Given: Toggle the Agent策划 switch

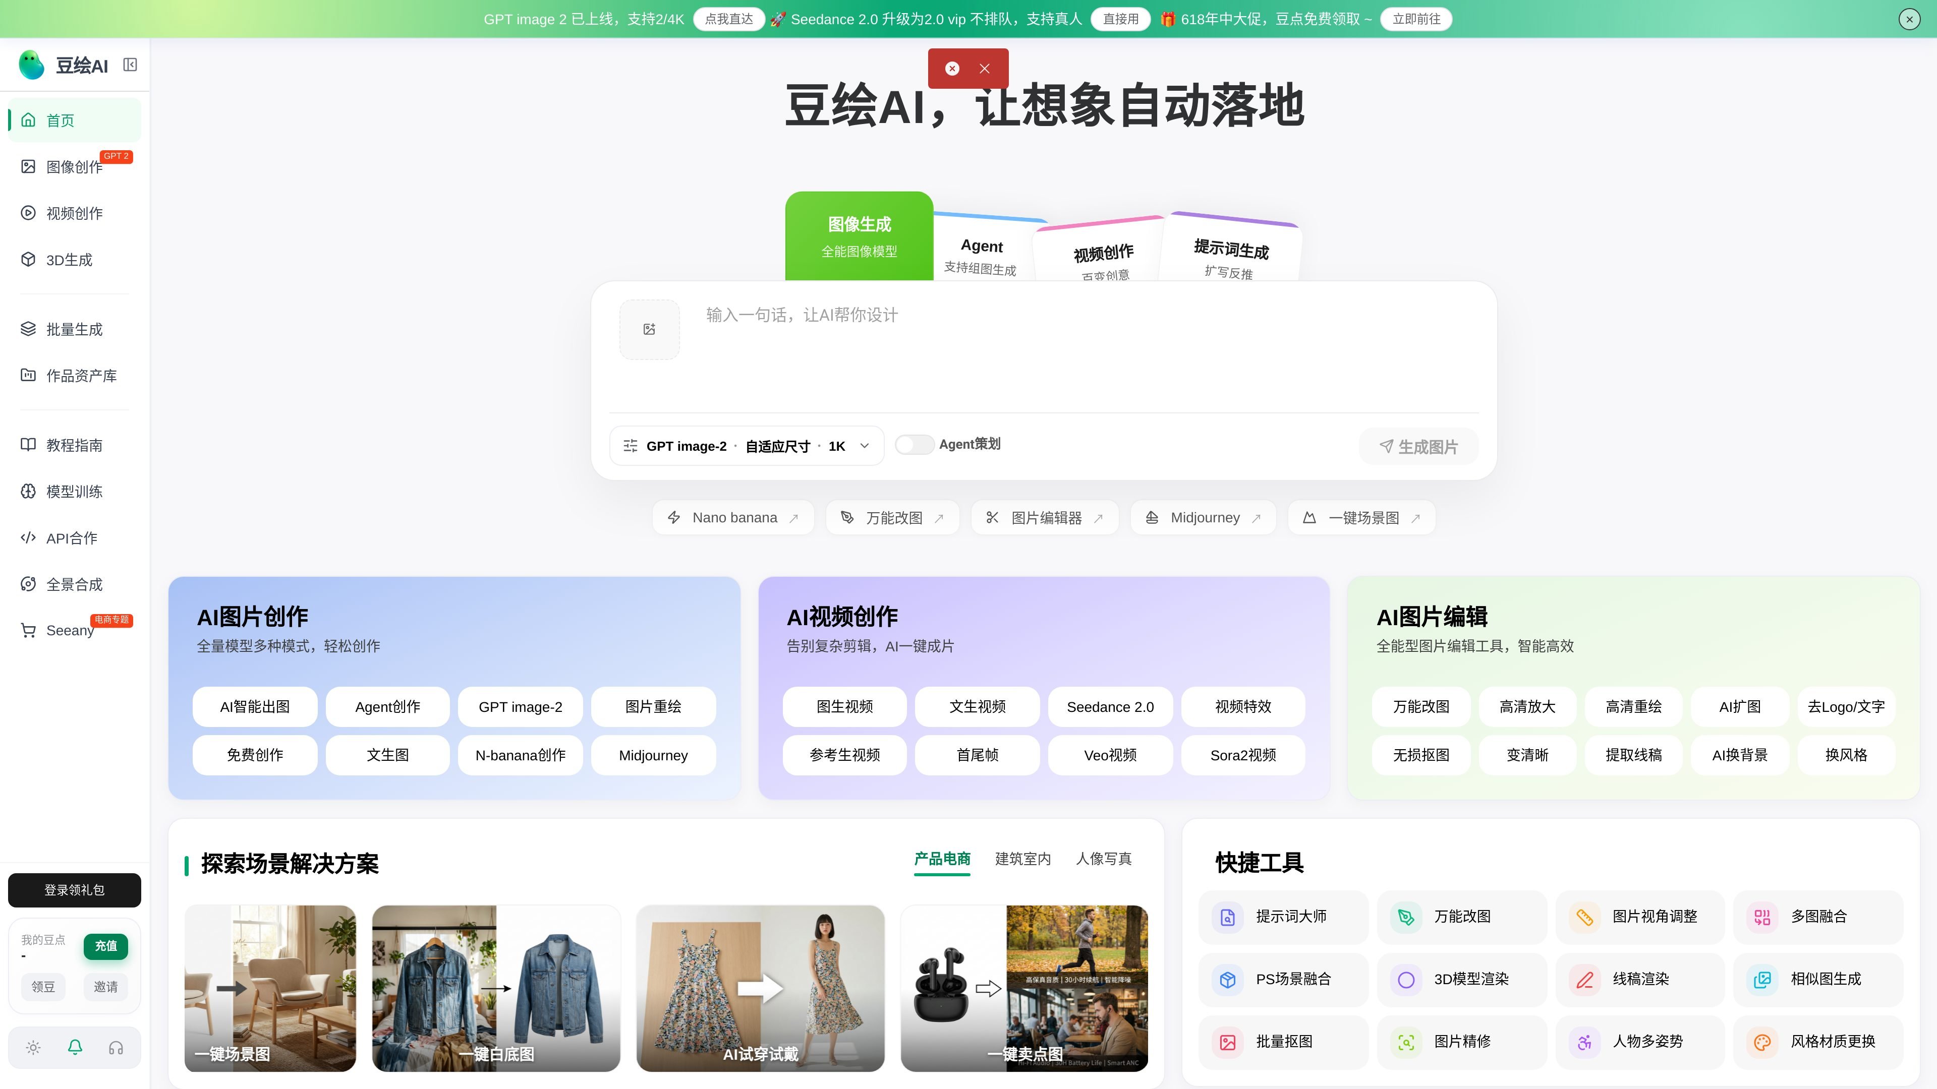Looking at the screenshot, I should 915,445.
